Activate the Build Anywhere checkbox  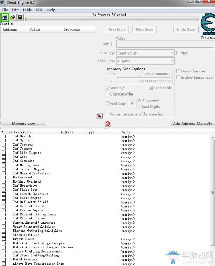pos(4,259)
